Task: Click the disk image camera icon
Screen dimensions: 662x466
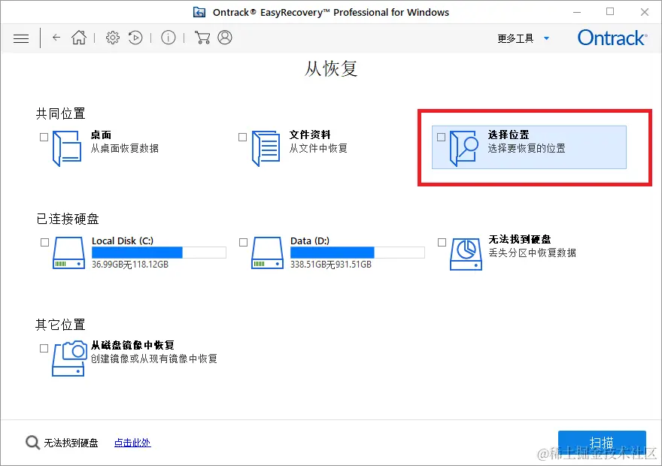Action: tap(69, 359)
